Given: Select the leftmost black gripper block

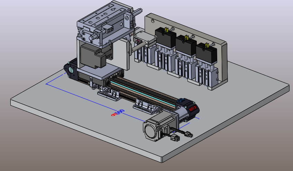Looking at the screenshot, I should pyautogui.click(x=166, y=38).
